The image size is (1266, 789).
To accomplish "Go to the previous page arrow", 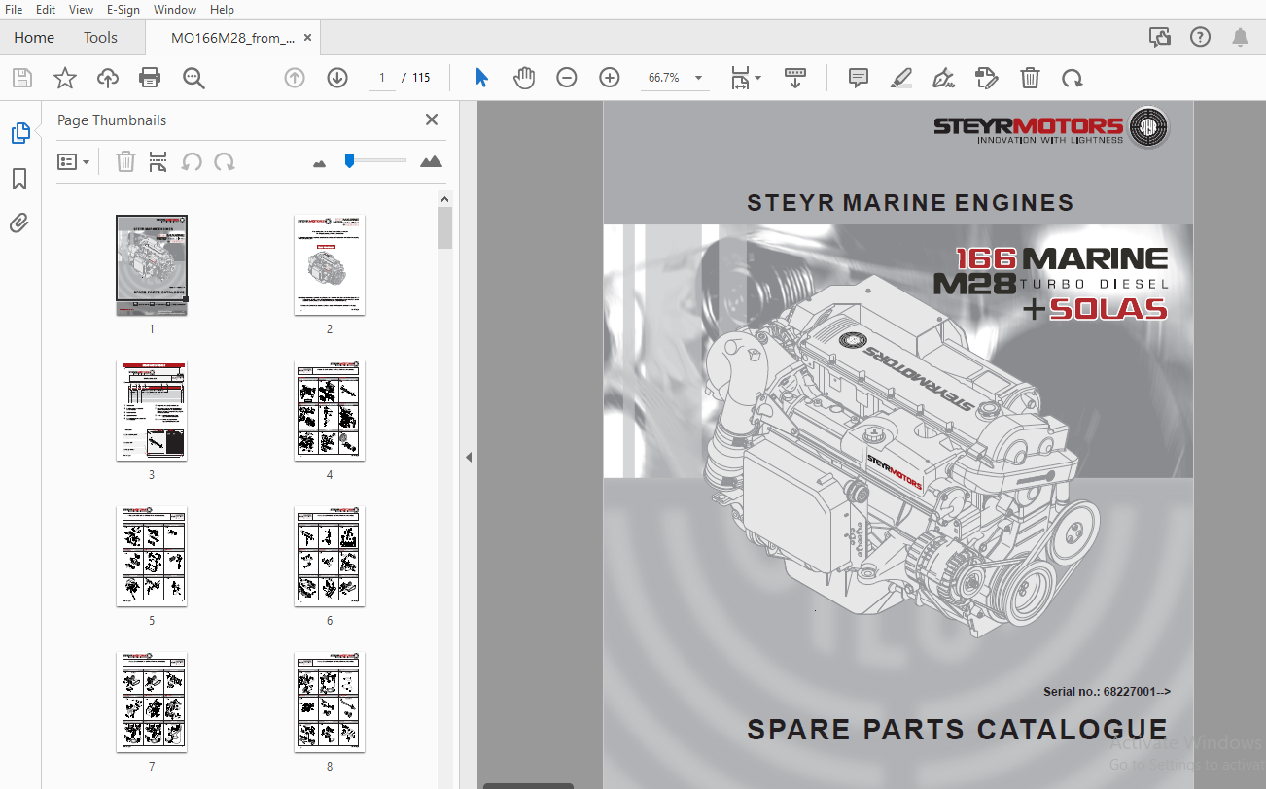I will (295, 78).
